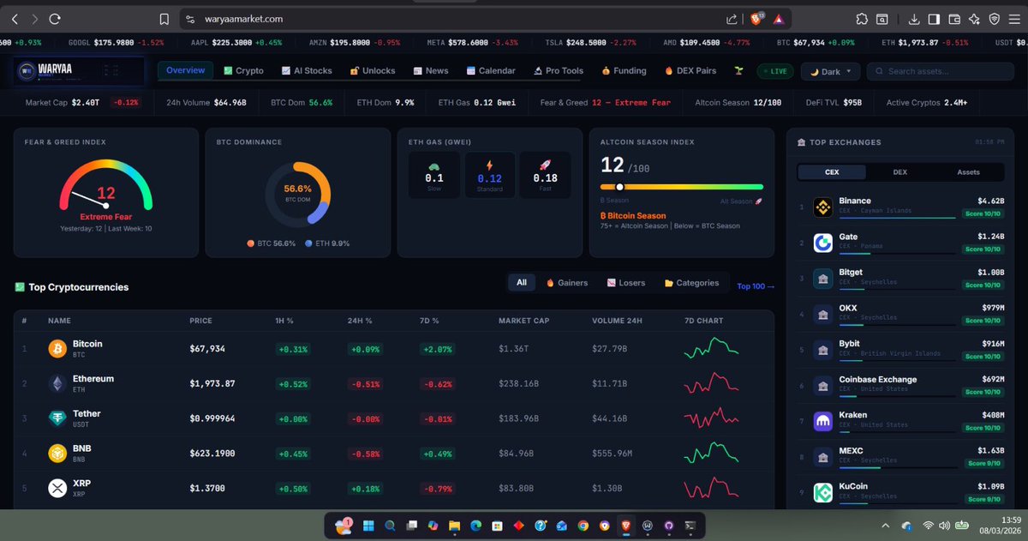Bookmark this page using the bookmark icon
The height and width of the screenshot is (541, 1028).
tap(164, 18)
